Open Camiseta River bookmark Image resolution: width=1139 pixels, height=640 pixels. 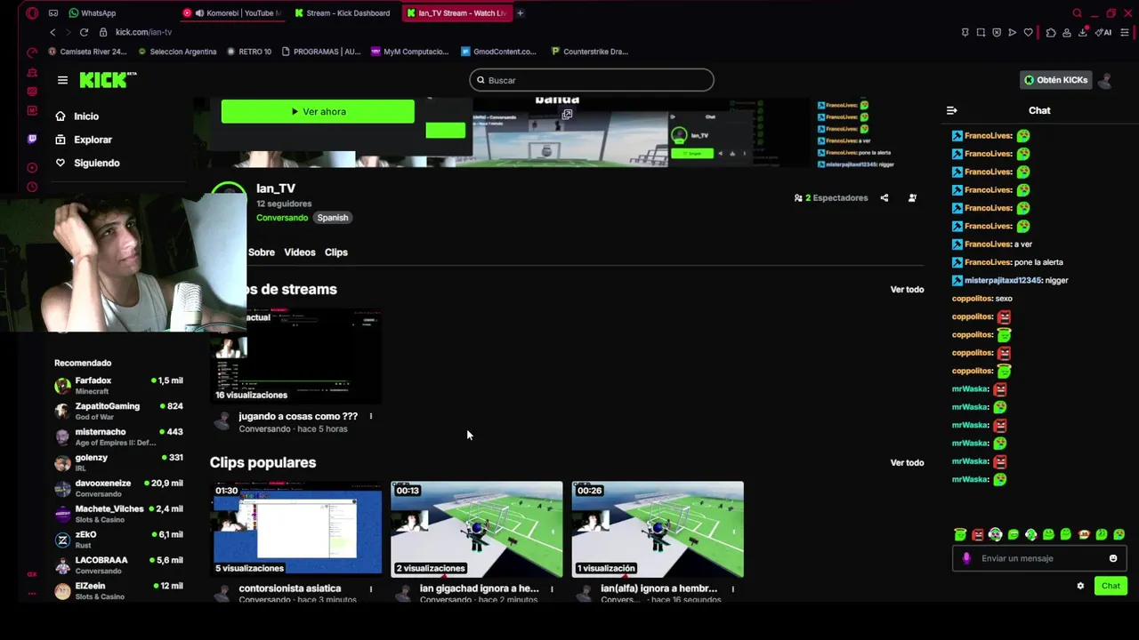pyautogui.click(x=87, y=52)
